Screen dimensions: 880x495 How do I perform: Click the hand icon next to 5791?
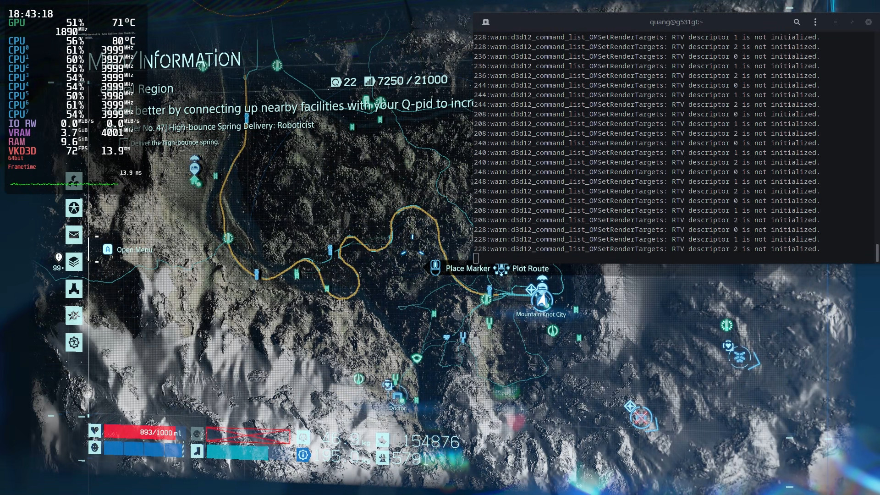[x=383, y=457]
